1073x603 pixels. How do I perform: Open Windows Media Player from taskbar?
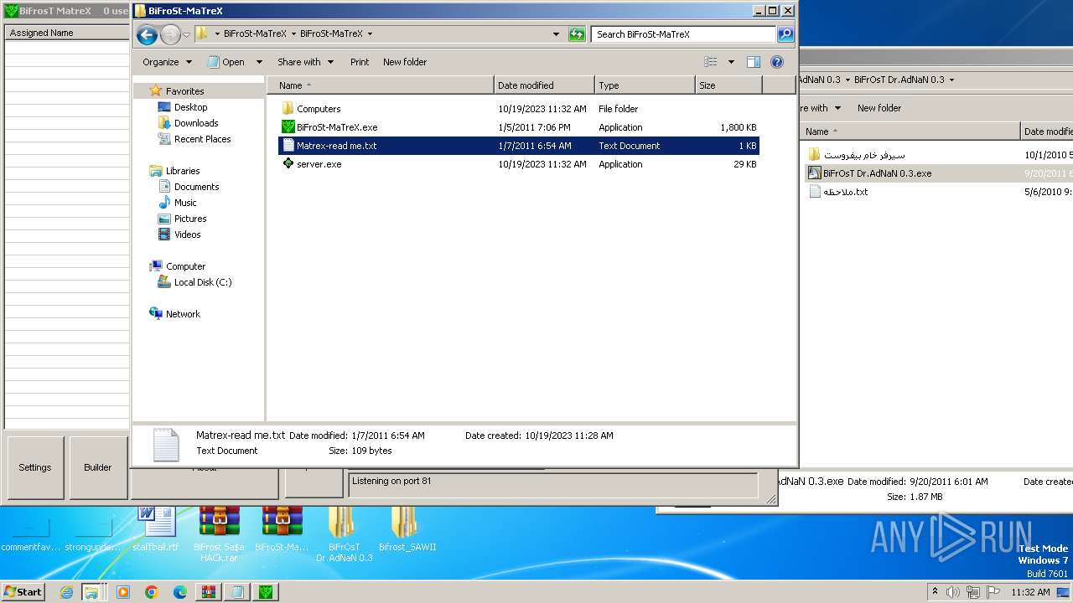tap(123, 592)
